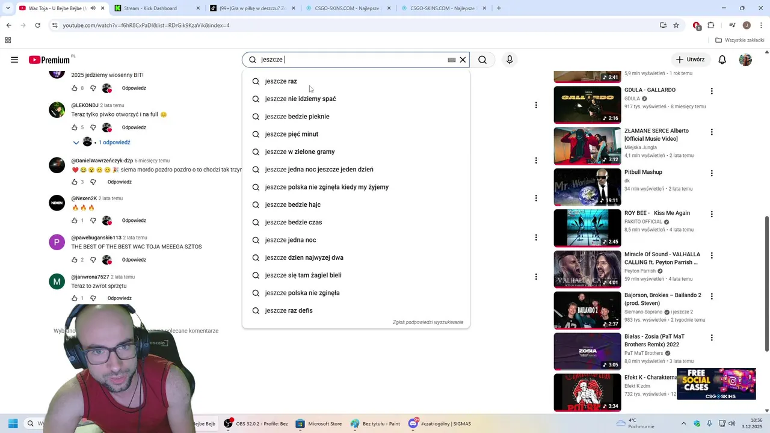Open Microsoft Store in the taskbar
This screenshot has height=433, width=770.
pyautogui.click(x=319, y=423)
